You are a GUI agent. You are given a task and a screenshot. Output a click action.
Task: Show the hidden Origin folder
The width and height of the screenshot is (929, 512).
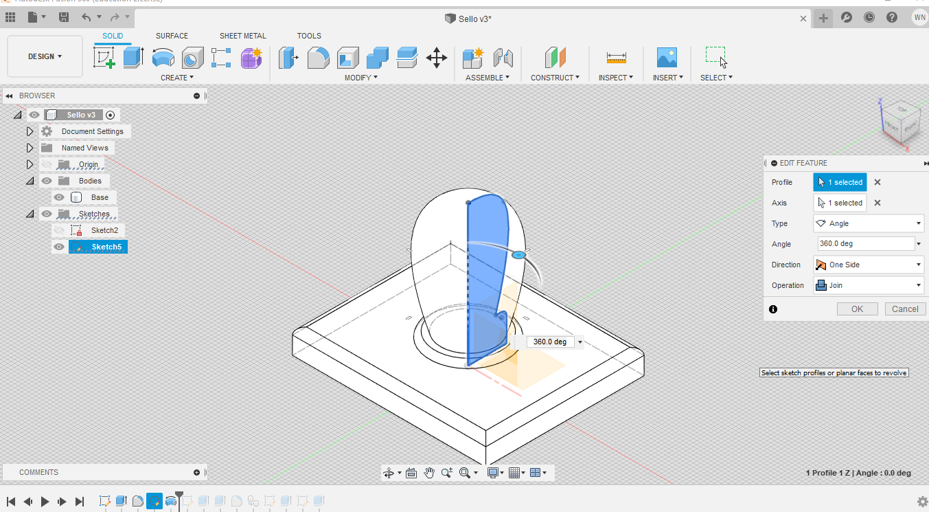coord(47,164)
